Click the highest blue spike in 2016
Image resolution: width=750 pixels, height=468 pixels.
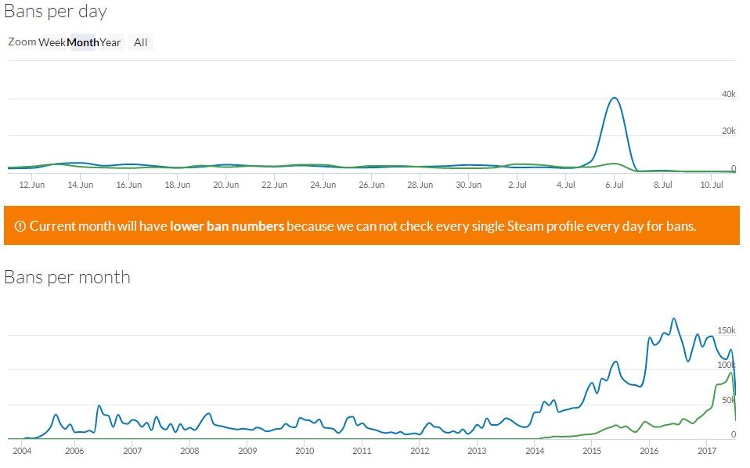(x=672, y=319)
